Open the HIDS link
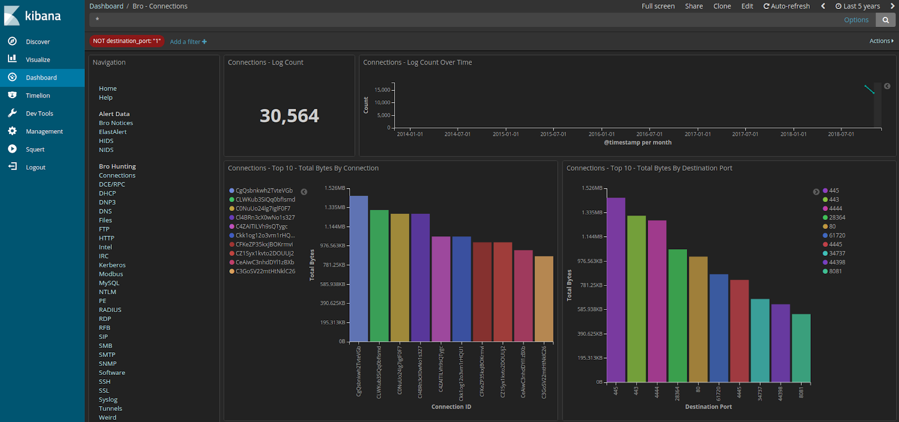 (106, 141)
